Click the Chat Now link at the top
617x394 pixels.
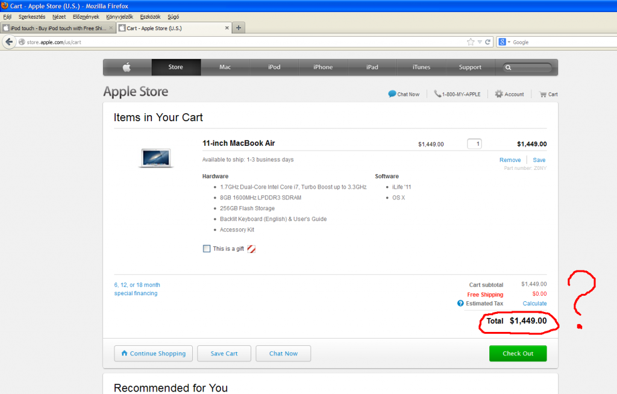[408, 95]
